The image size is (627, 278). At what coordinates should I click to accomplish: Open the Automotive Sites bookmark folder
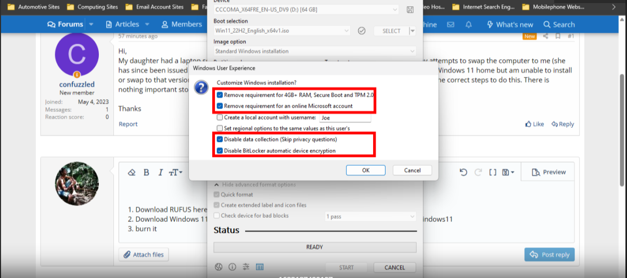click(x=33, y=7)
